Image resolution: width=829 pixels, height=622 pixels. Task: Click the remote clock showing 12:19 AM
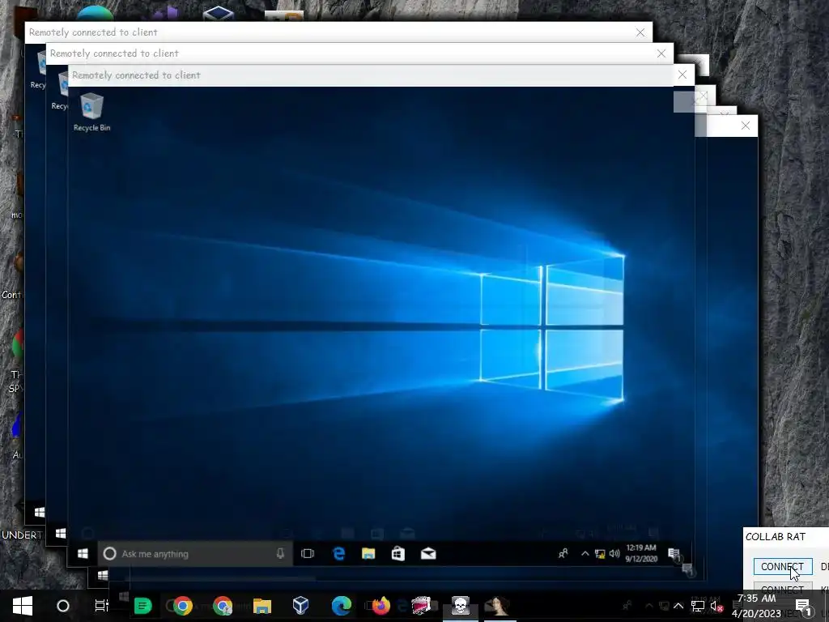point(641,553)
